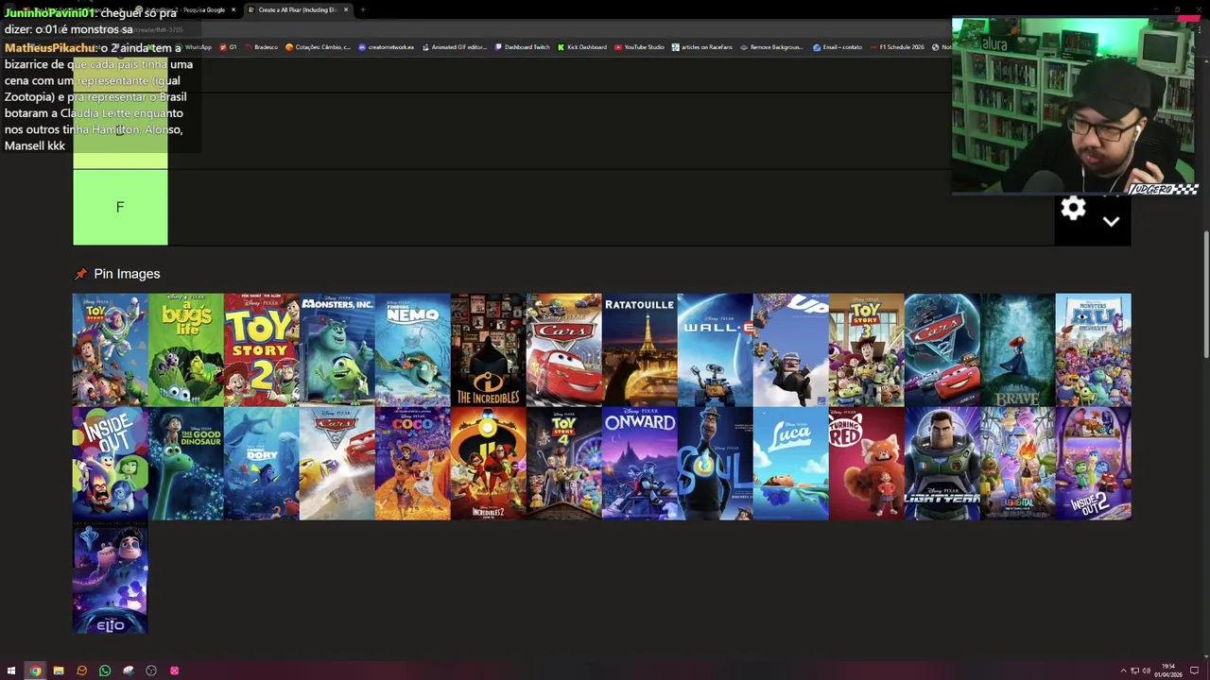Pick the Toy Story 4 poster

[564, 464]
